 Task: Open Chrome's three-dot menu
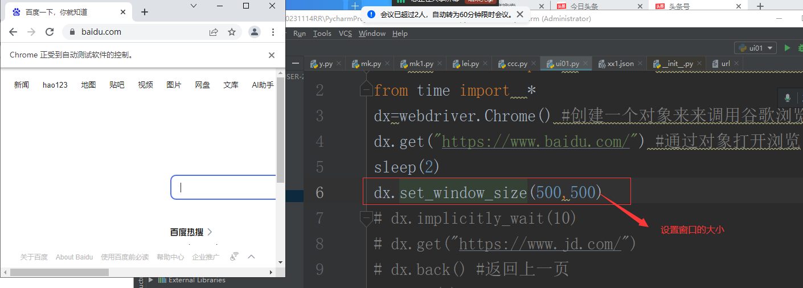[273, 32]
